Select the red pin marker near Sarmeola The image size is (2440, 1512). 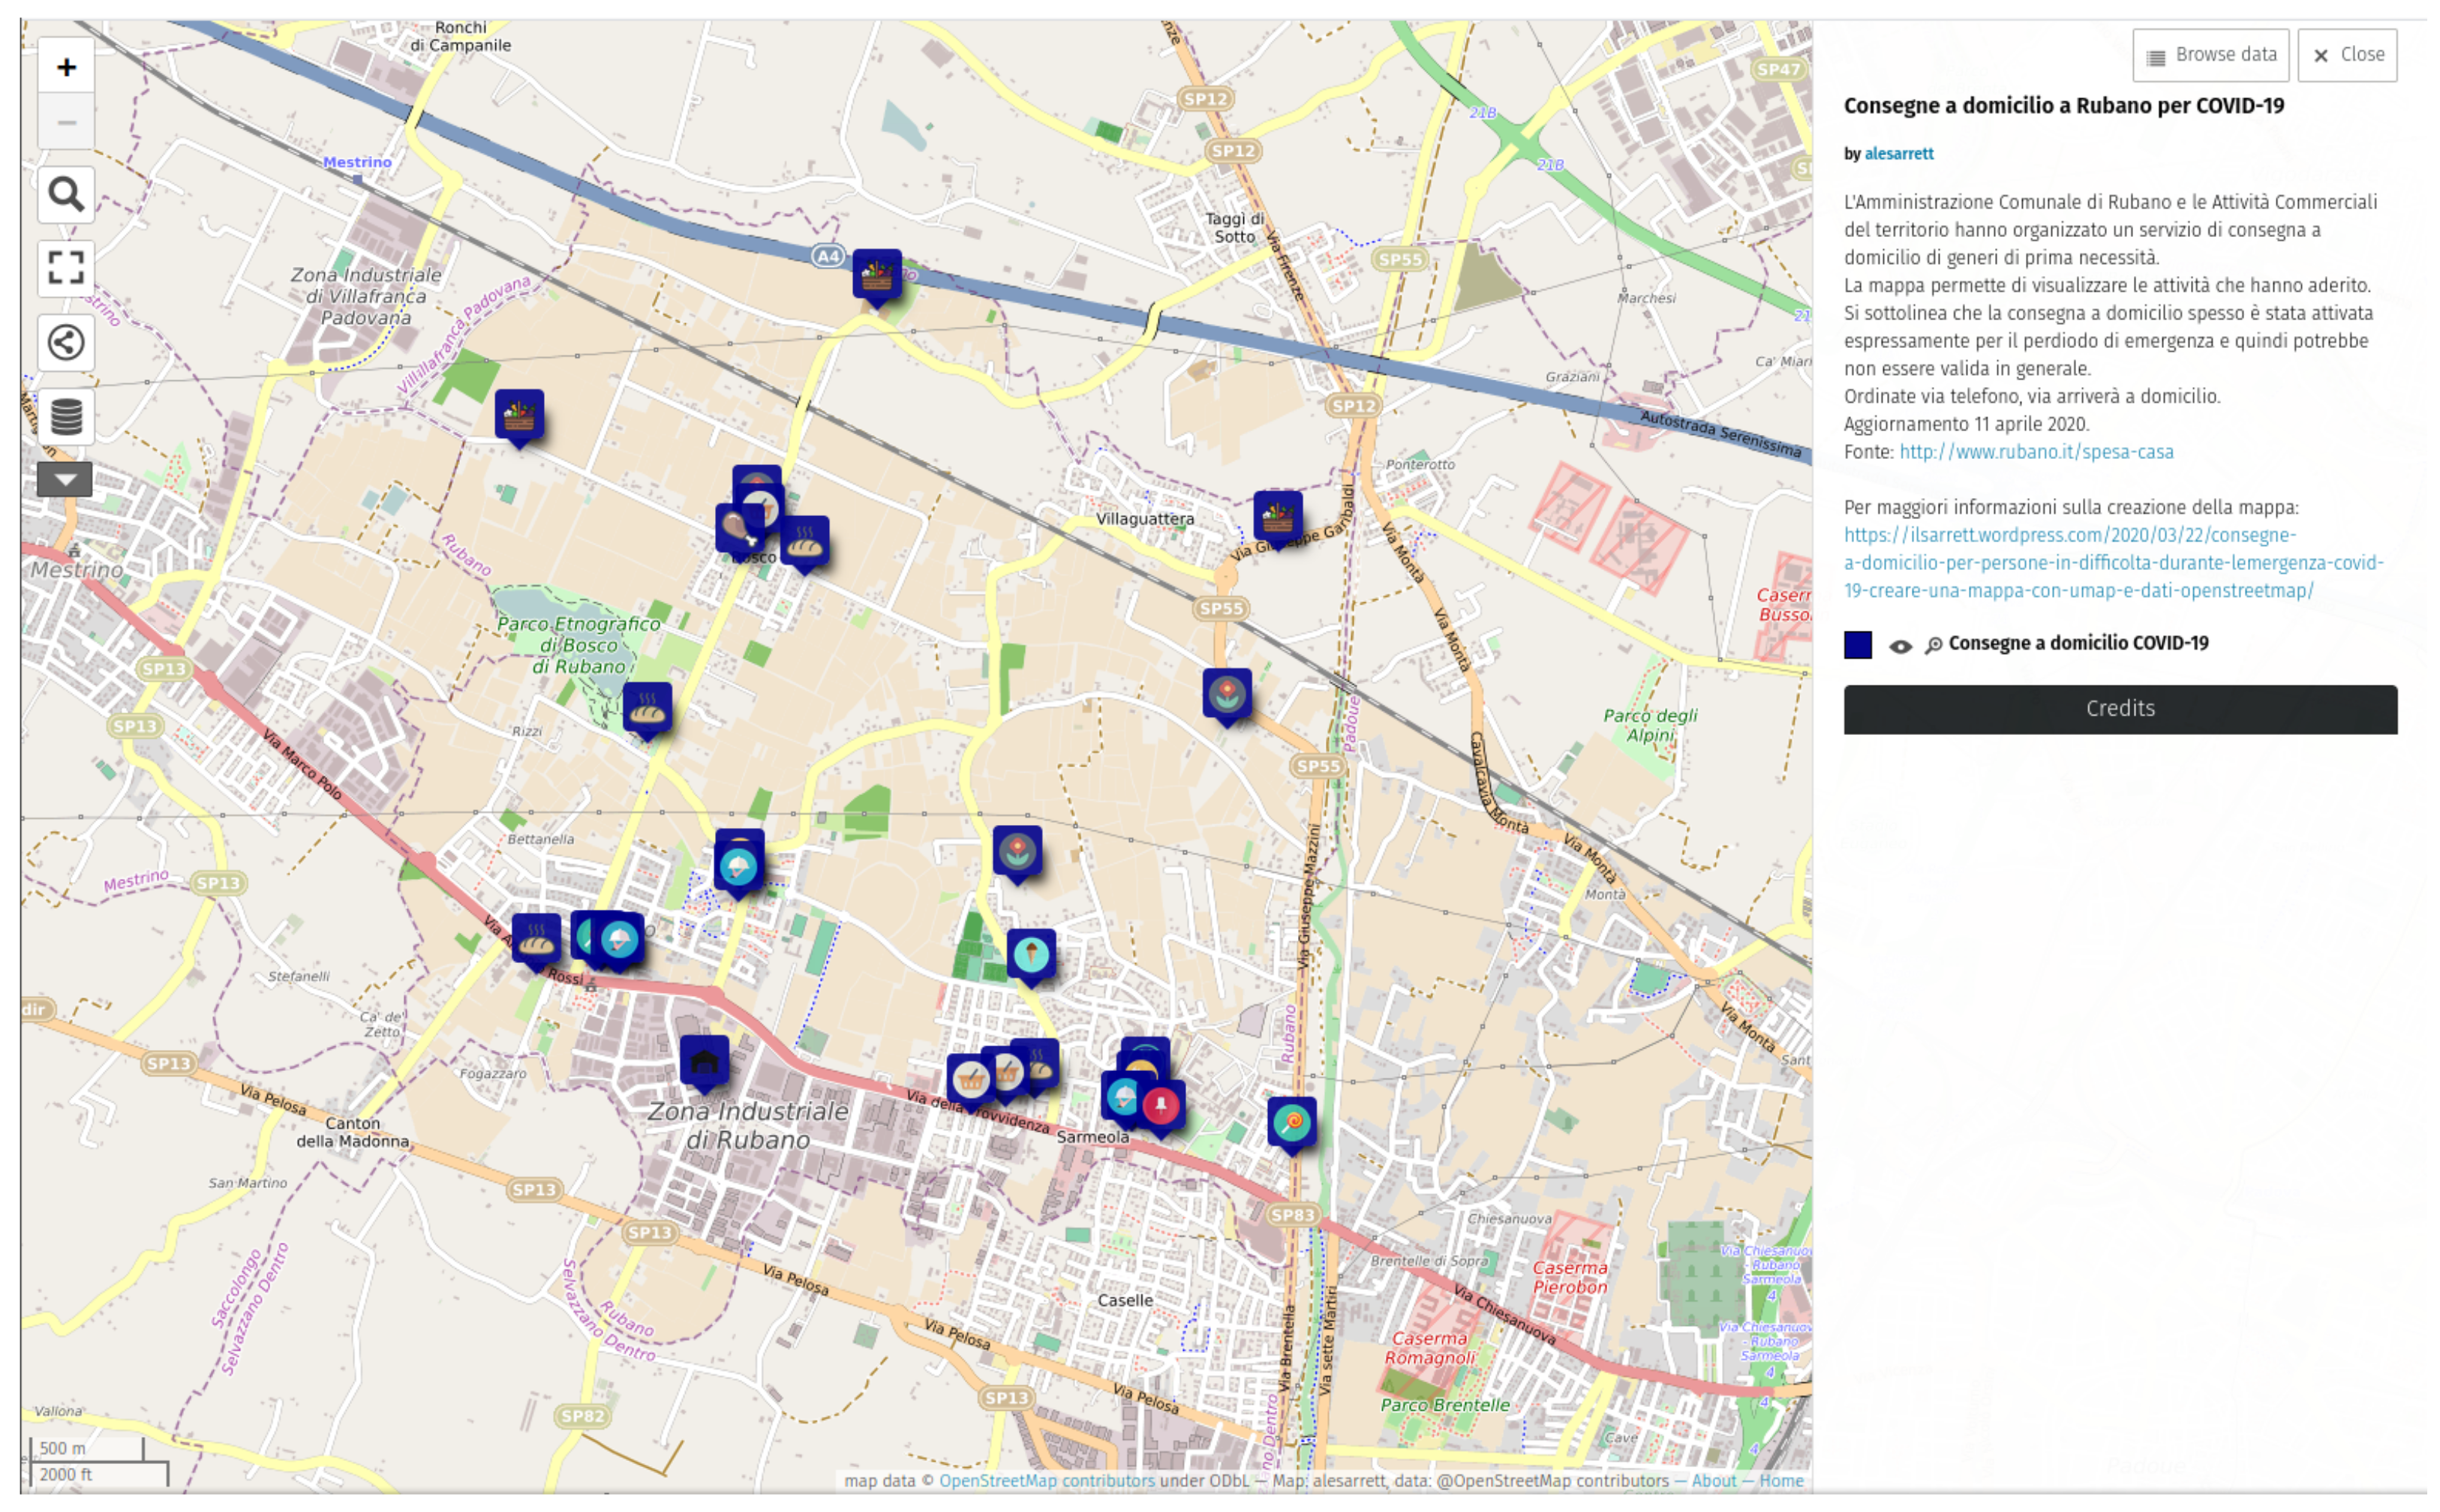point(1161,1104)
